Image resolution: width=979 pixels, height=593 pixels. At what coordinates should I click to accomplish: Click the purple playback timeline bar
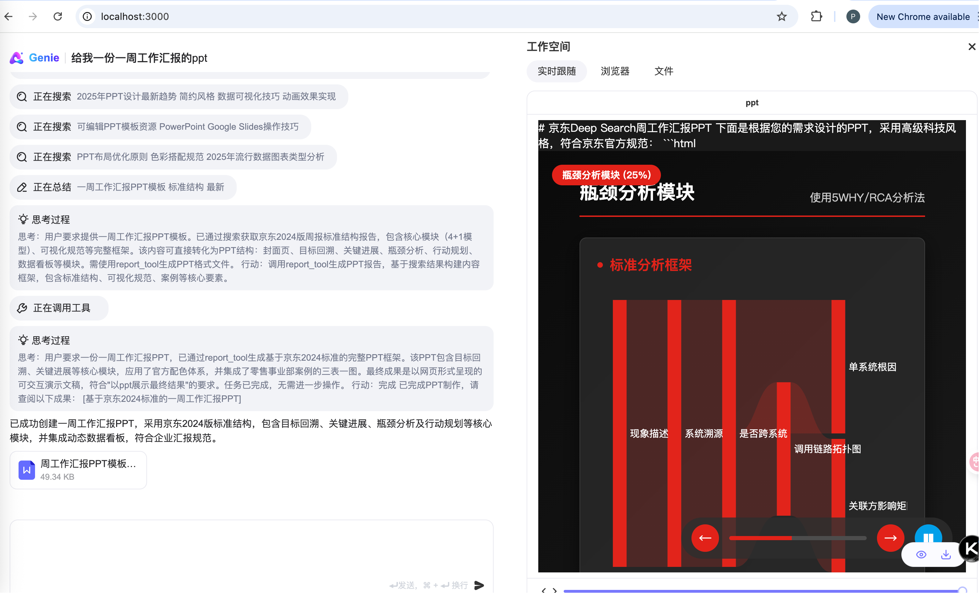coord(761,591)
